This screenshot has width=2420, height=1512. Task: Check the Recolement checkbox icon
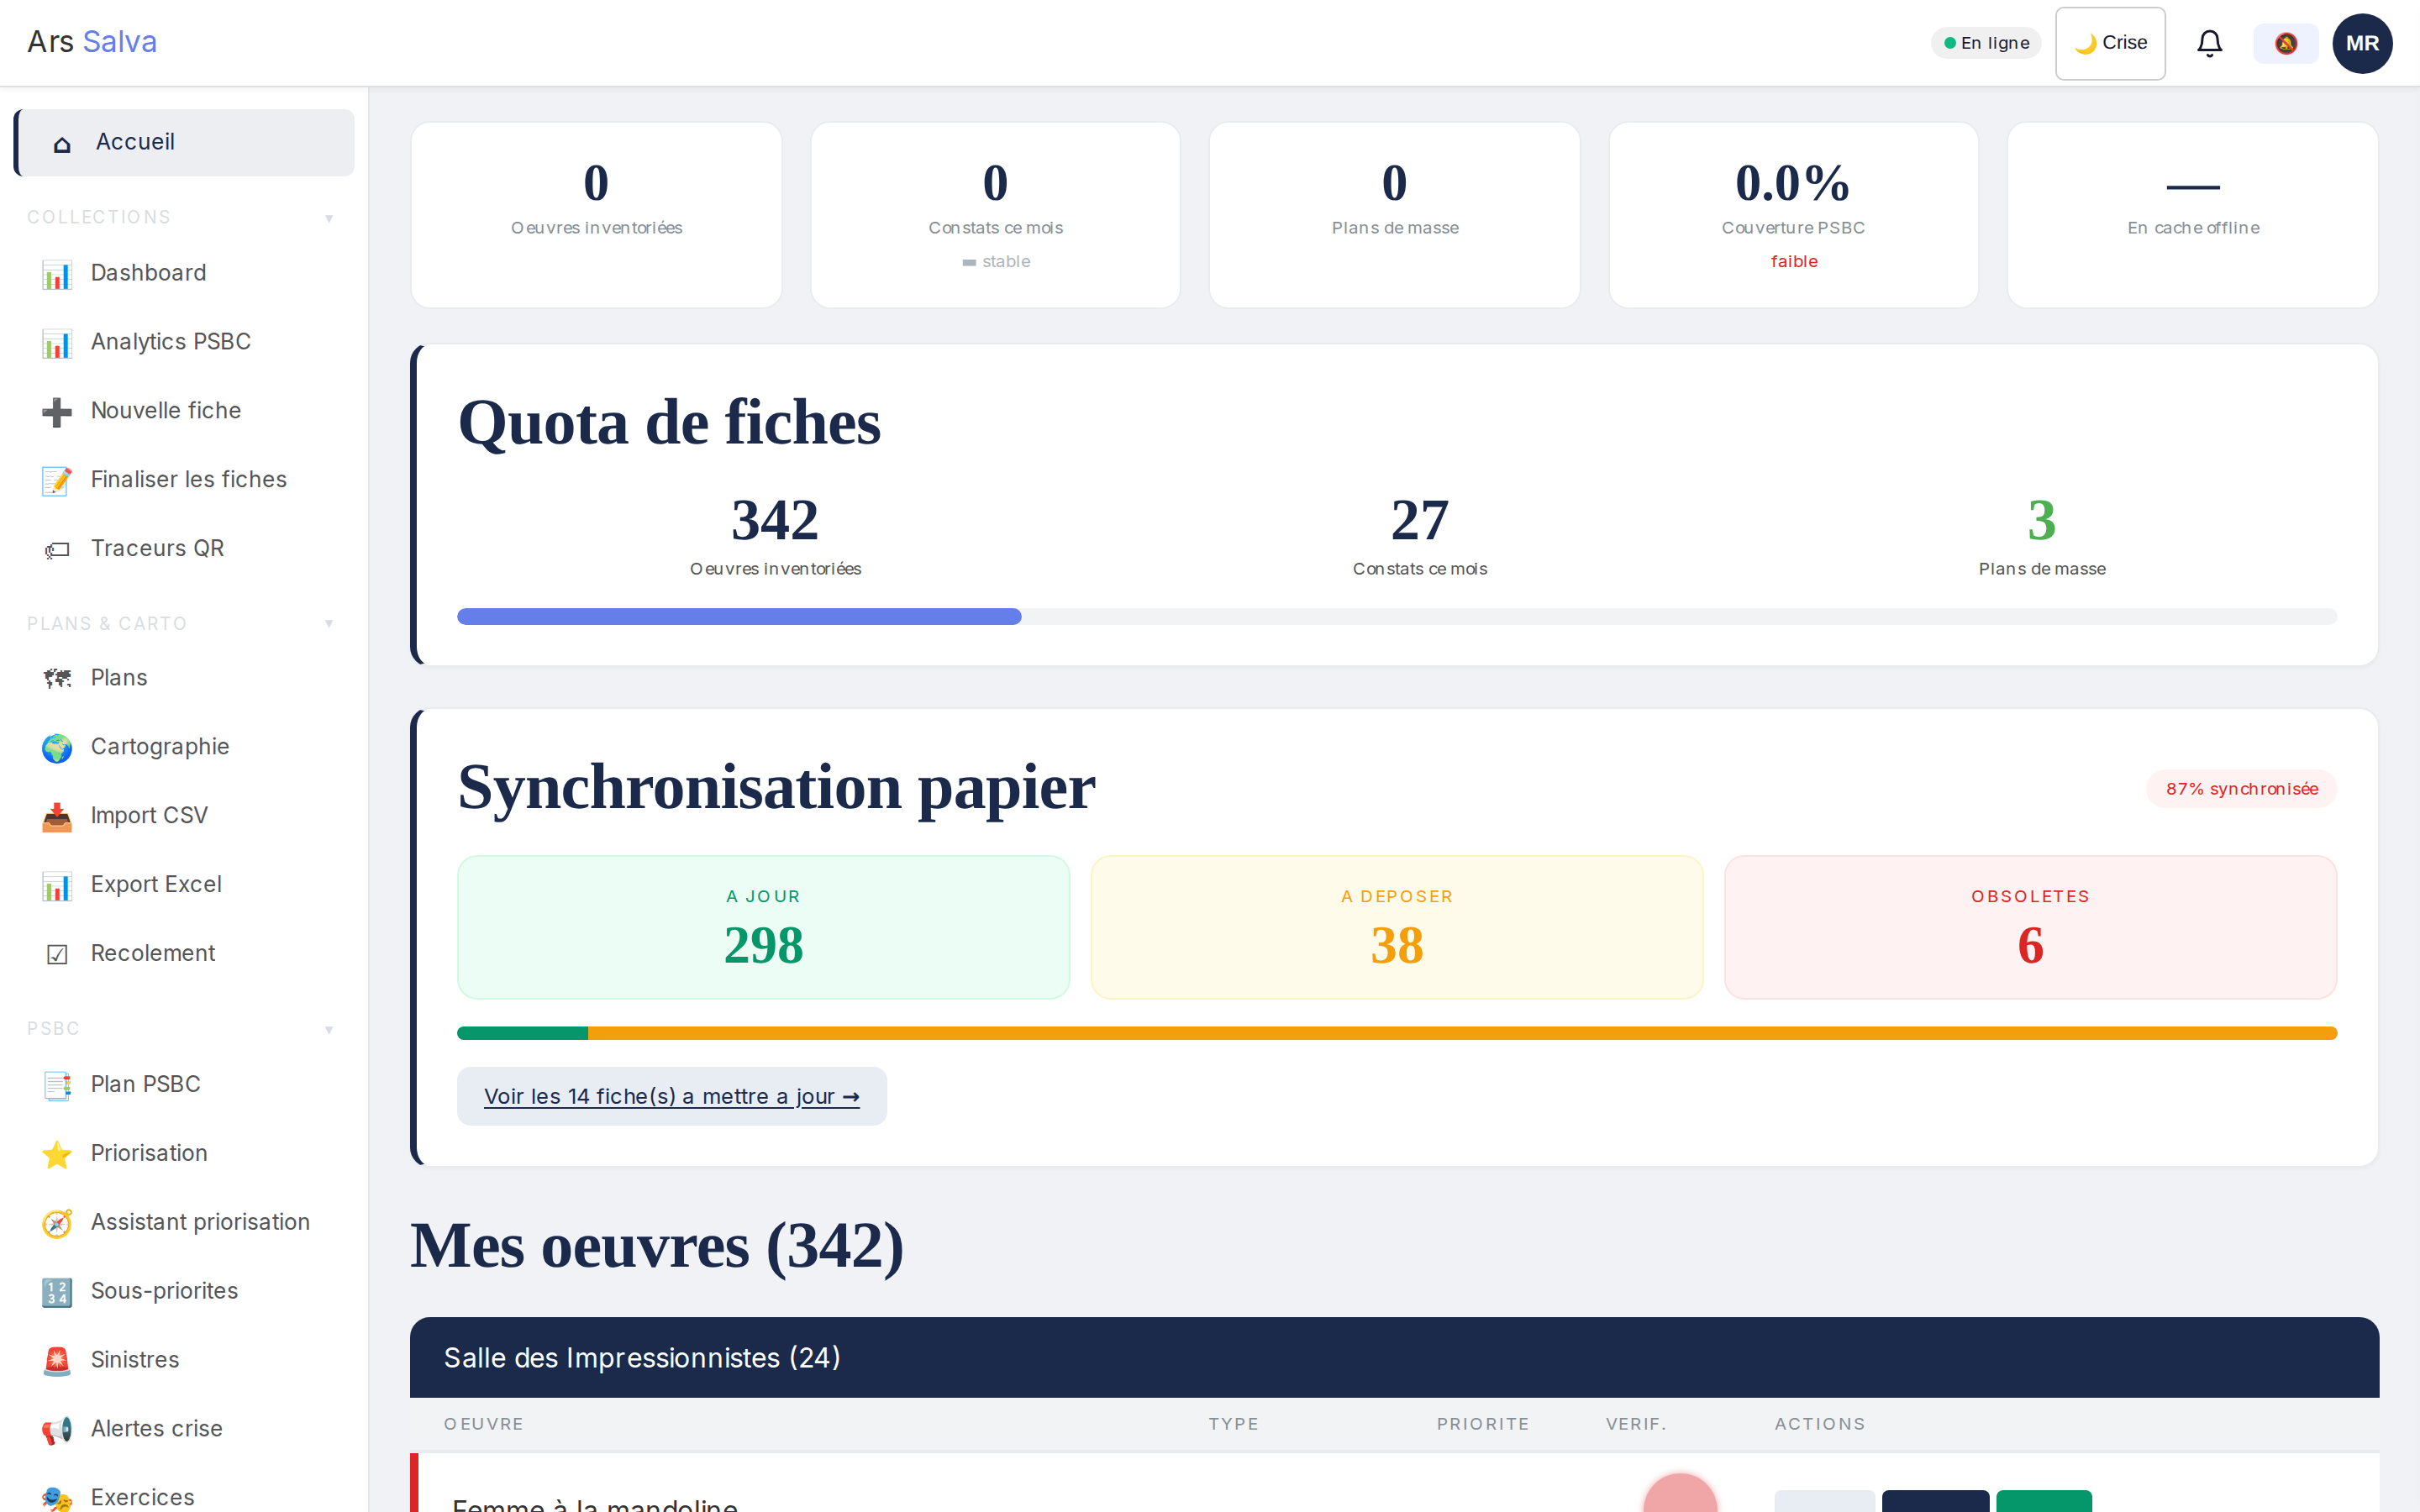[57, 953]
